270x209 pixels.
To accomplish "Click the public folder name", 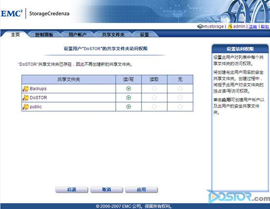I will click(x=36, y=107).
